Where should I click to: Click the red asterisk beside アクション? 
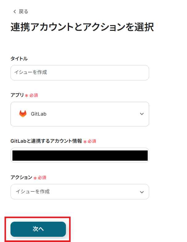(x=35, y=178)
